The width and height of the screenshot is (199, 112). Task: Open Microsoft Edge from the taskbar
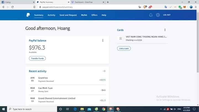(x=75, y=109)
